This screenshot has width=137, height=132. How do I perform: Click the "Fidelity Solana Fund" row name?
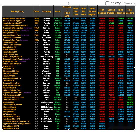click(x=10, y=54)
